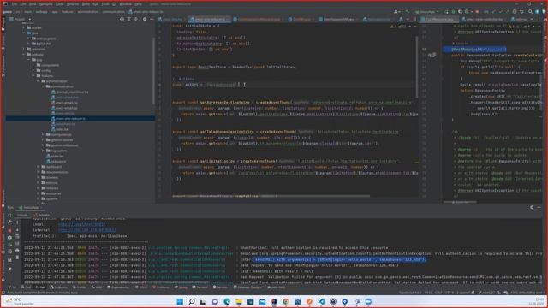This screenshot has width=548, height=308.
Task: Collapse the app folder
Action: [29, 60]
